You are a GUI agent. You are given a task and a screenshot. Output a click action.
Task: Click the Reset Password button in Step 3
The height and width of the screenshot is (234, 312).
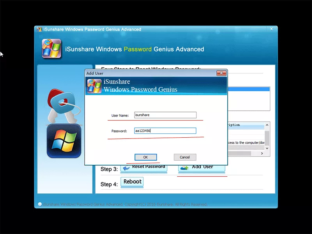point(144,168)
